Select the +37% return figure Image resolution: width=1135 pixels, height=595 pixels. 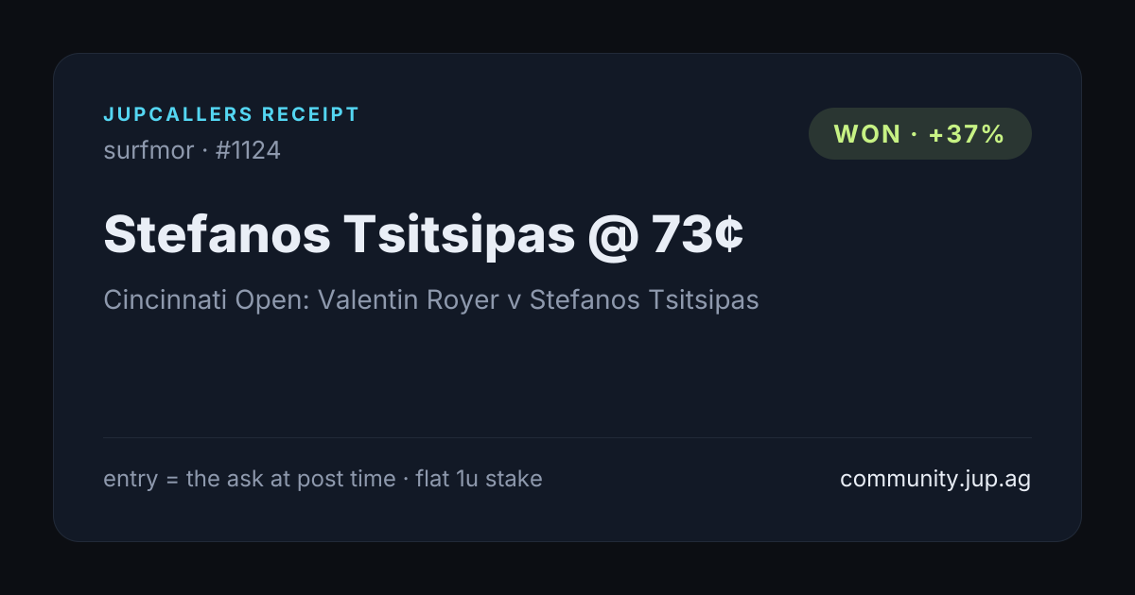tap(966, 134)
